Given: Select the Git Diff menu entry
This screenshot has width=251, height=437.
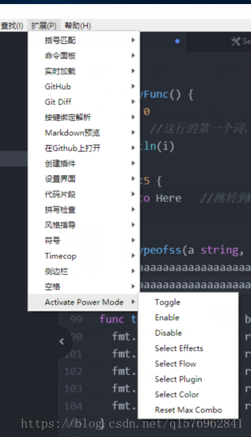Looking at the screenshot, I should (x=84, y=101).
